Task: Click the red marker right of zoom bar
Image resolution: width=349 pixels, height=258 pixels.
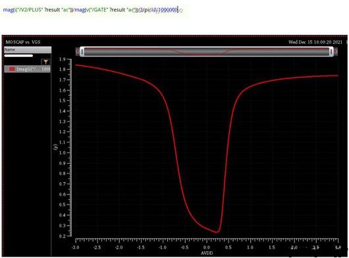Action: (x=335, y=51)
